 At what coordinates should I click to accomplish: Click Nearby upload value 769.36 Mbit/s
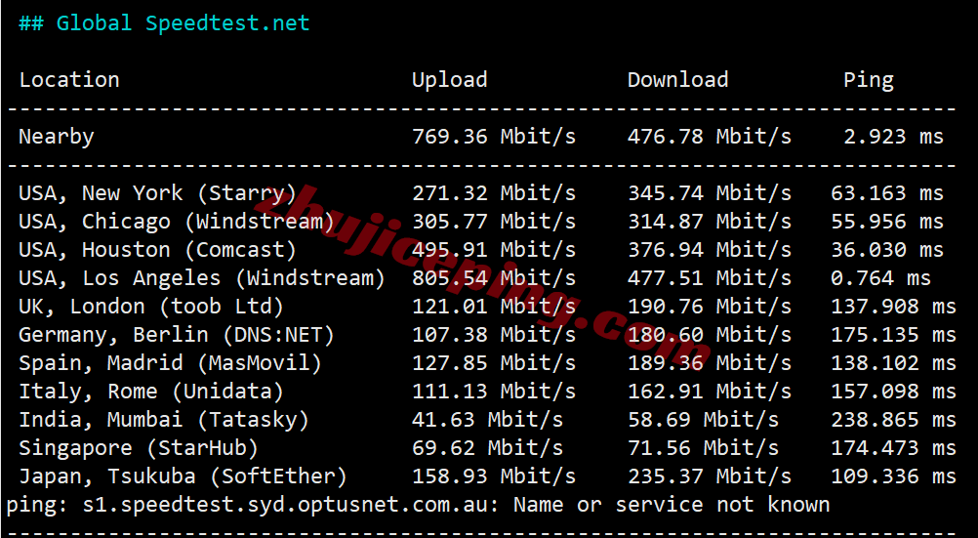(x=494, y=137)
